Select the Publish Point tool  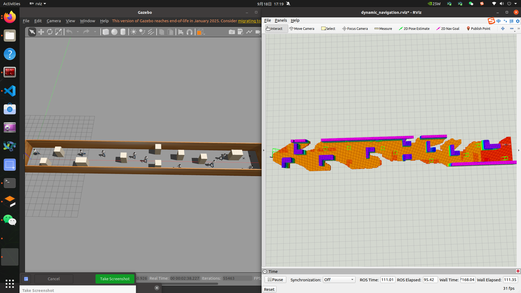(x=478, y=28)
